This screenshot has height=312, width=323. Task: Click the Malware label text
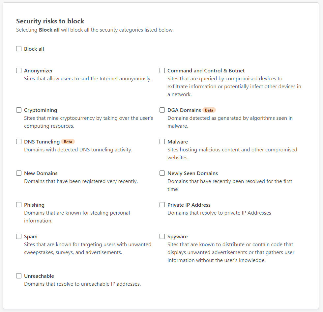(x=178, y=142)
